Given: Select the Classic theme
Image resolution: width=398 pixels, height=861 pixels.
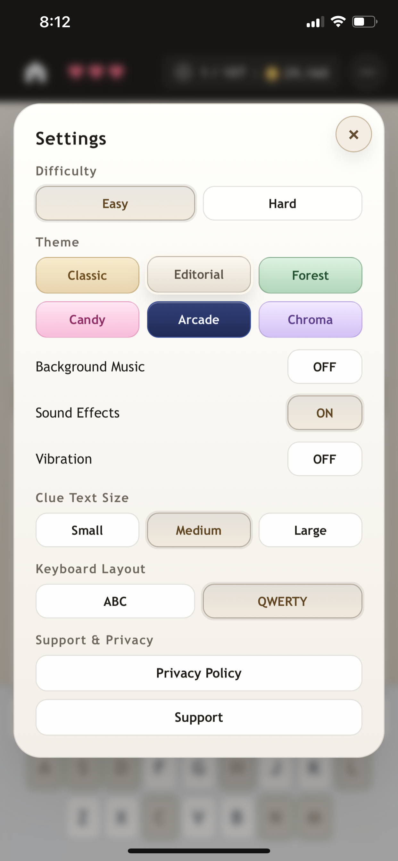Looking at the screenshot, I should [87, 275].
